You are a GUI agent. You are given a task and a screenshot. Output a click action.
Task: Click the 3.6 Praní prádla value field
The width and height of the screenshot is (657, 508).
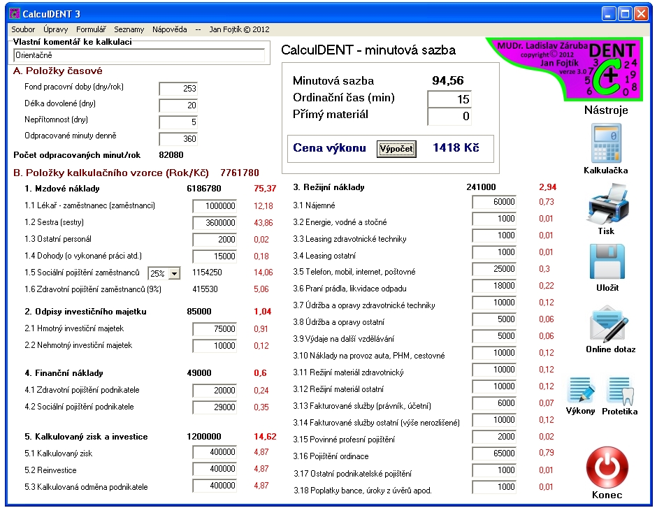point(494,286)
